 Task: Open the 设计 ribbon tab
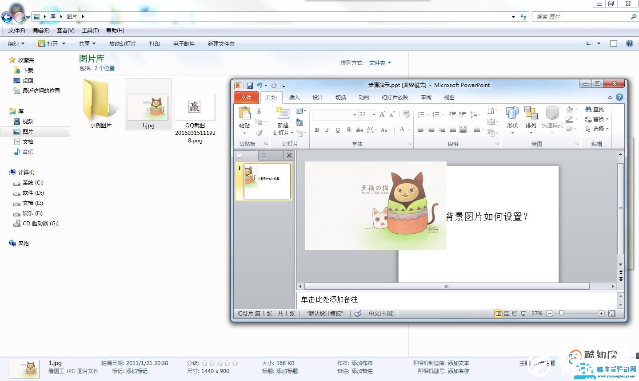[x=317, y=97]
